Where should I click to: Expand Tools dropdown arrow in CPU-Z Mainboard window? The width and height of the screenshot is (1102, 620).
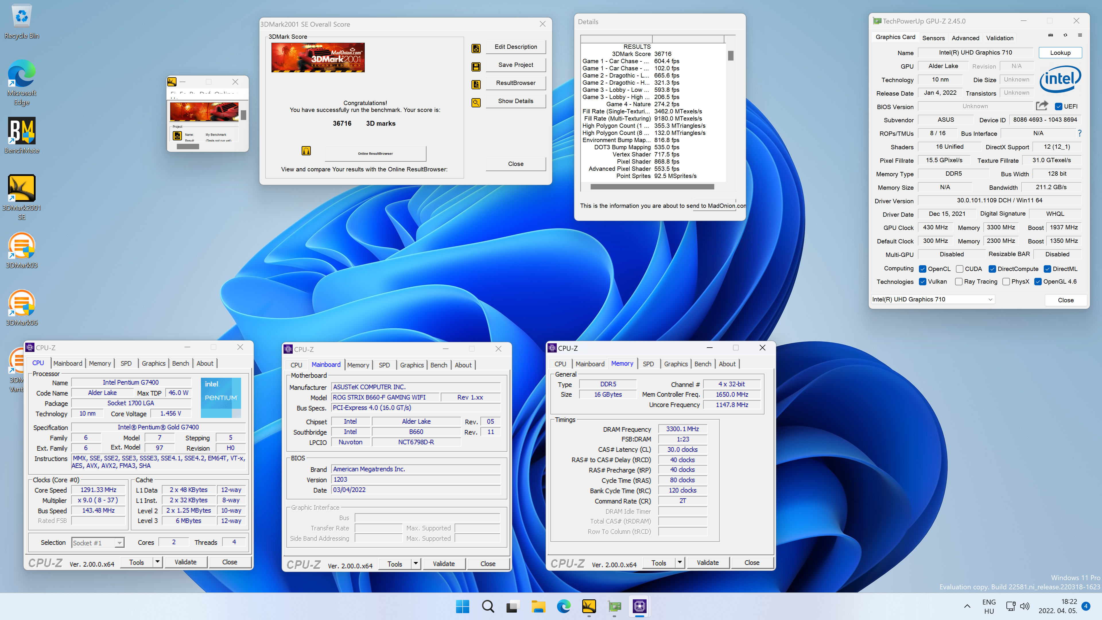pyautogui.click(x=415, y=563)
